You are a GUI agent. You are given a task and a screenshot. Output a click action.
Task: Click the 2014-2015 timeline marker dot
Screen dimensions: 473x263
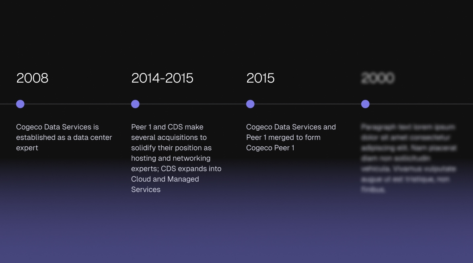click(x=135, y=104)
